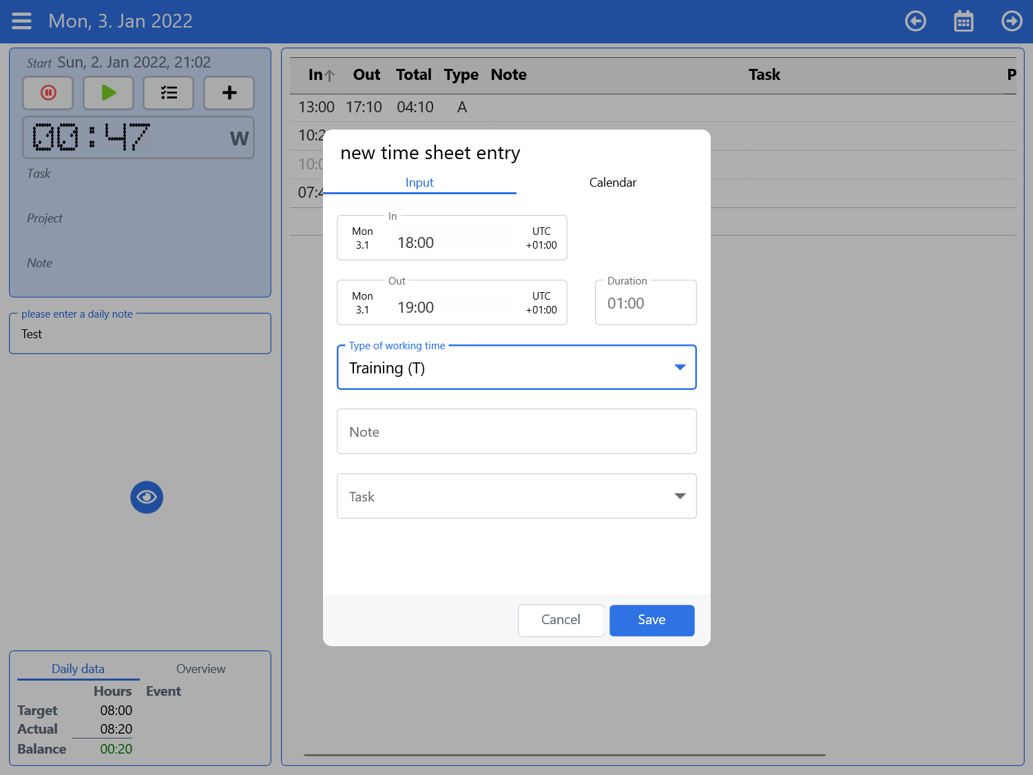
Task: Go to the next day
Action: pyautogui.click(x=1012, y=21)
